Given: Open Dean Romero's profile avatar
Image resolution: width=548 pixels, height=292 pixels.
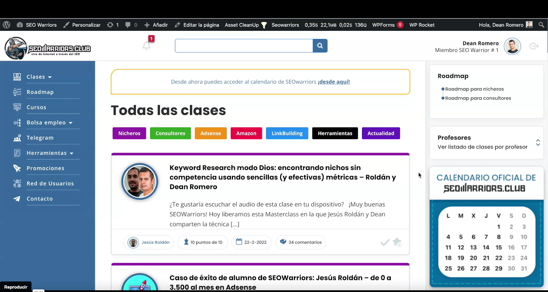Looking at the screenshot, I should pyautogui.click(x=512, y=47).
